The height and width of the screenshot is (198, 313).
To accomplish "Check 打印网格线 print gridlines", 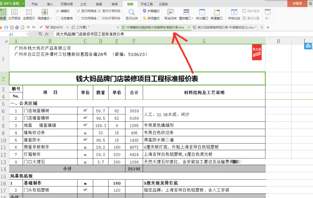I will pyautogui.click(x=79, y=18).
